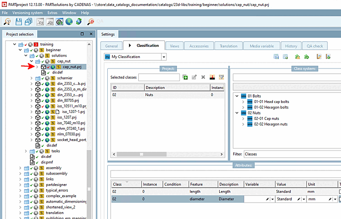341x219 pixels.
Task: Click the green puzzle with arrow icon
Action: coord(306,57)
